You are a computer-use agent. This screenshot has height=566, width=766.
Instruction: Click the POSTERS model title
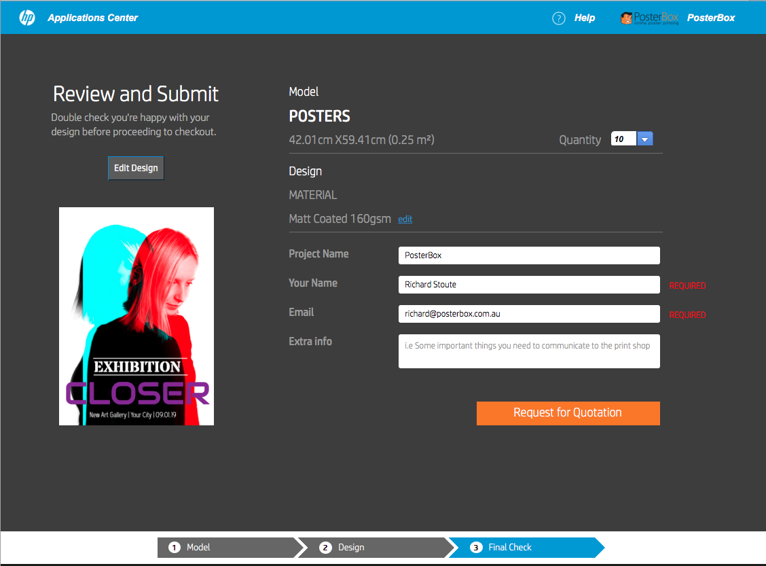[320, 116]
